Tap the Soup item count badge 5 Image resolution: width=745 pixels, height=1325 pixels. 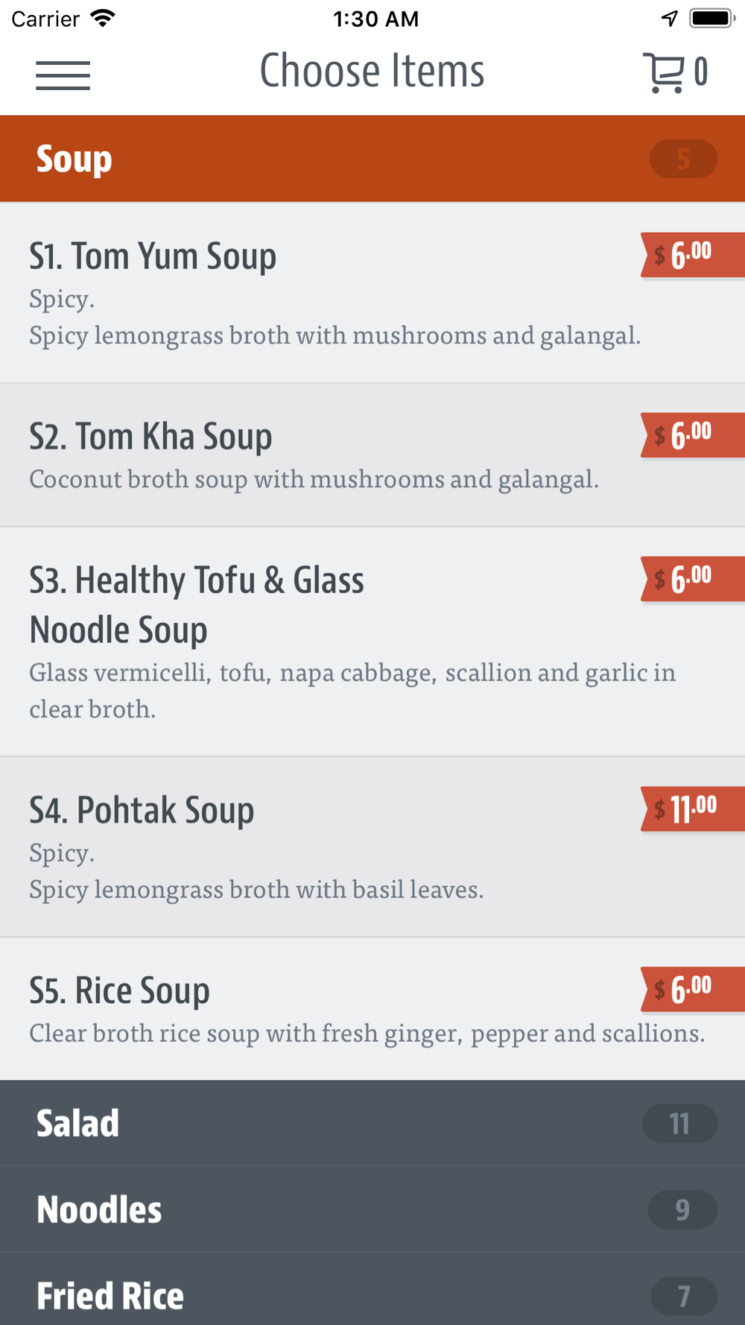[683, 159]
